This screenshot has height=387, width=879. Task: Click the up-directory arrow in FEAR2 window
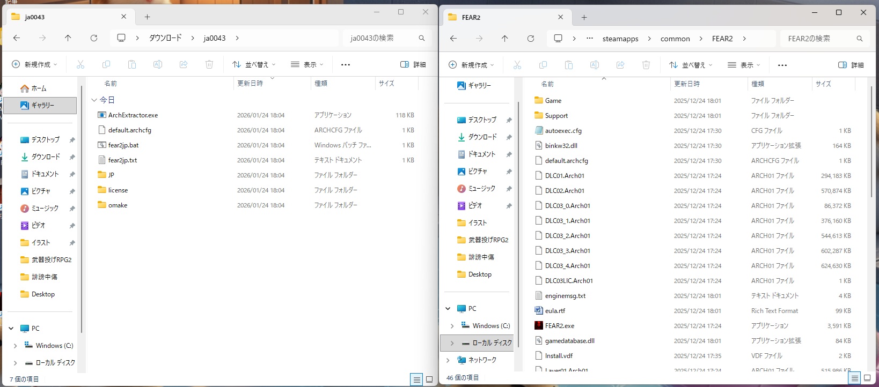(504, 39)
